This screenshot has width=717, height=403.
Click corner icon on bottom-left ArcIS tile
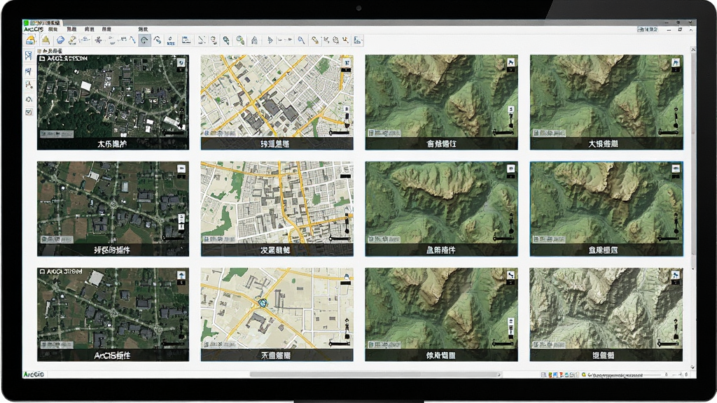(181, 274)
